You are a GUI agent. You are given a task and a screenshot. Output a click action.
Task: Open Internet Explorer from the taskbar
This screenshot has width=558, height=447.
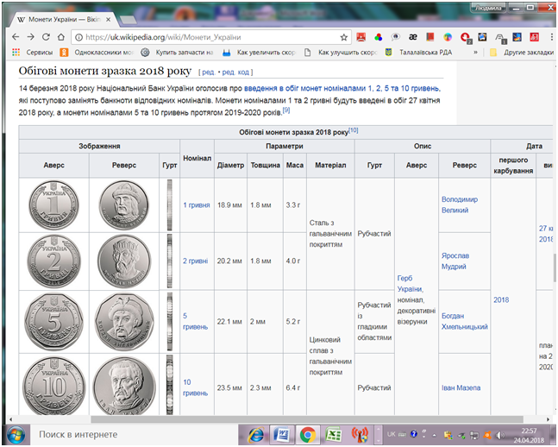(x=257, y=435)
